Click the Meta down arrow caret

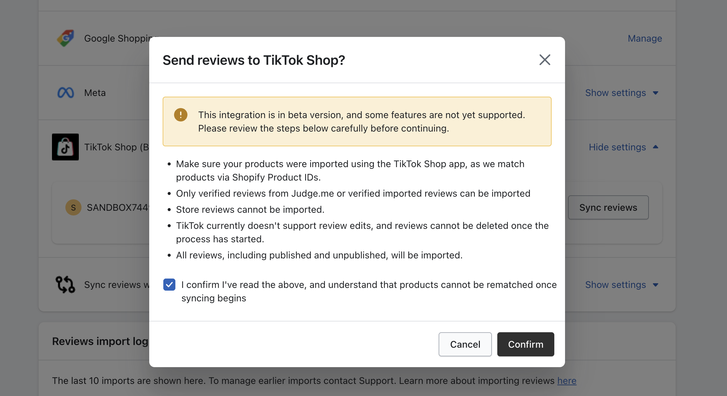coord(656,93)
